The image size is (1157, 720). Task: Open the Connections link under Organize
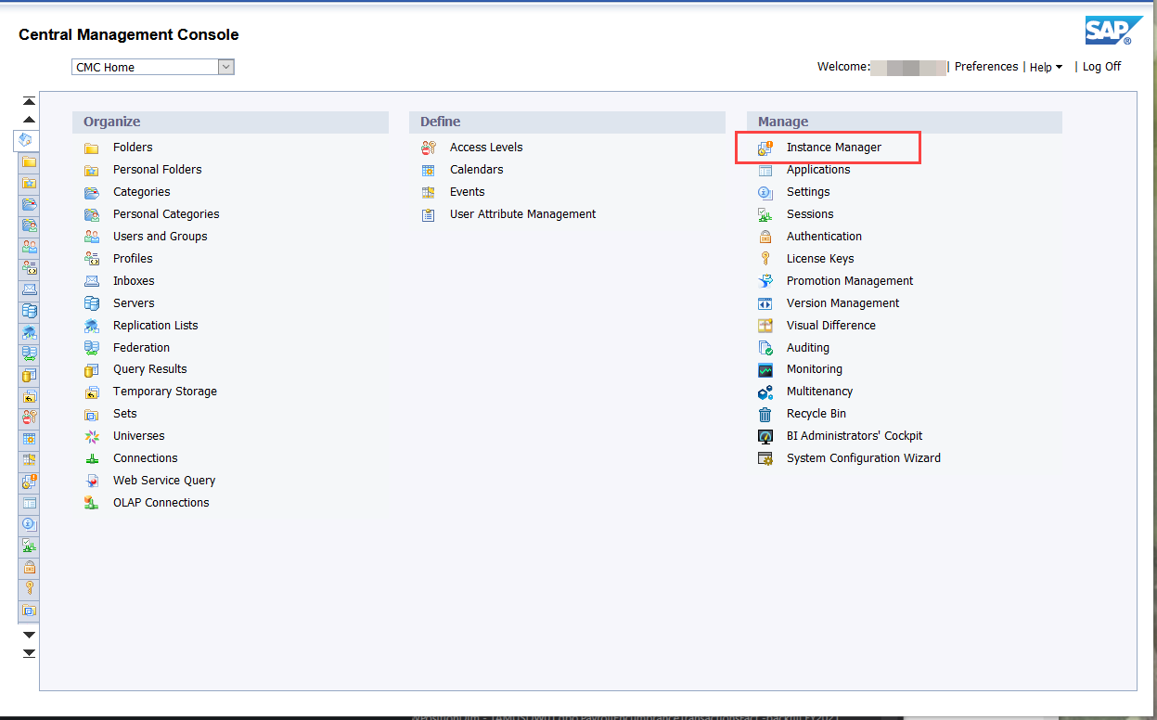tap(145, 458)
